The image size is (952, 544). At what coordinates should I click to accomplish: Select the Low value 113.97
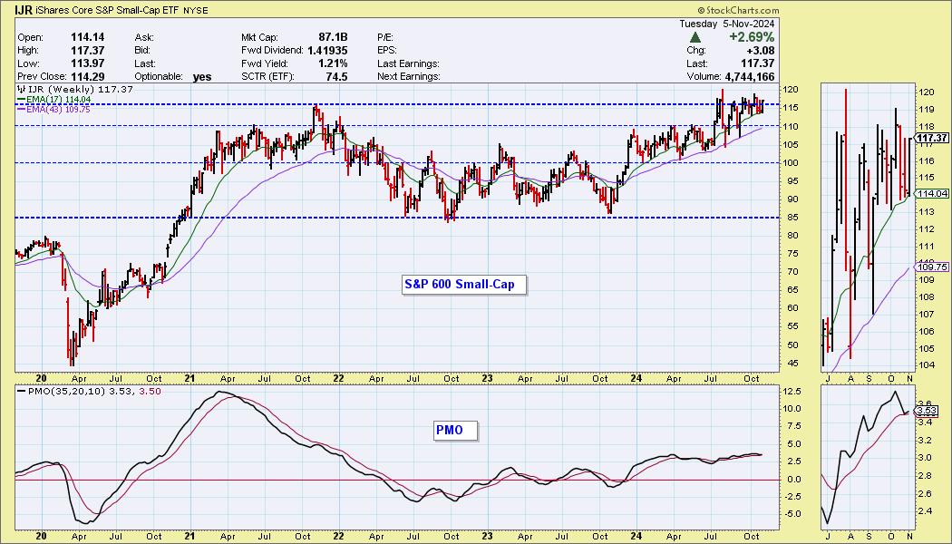[x=87, y=63]
